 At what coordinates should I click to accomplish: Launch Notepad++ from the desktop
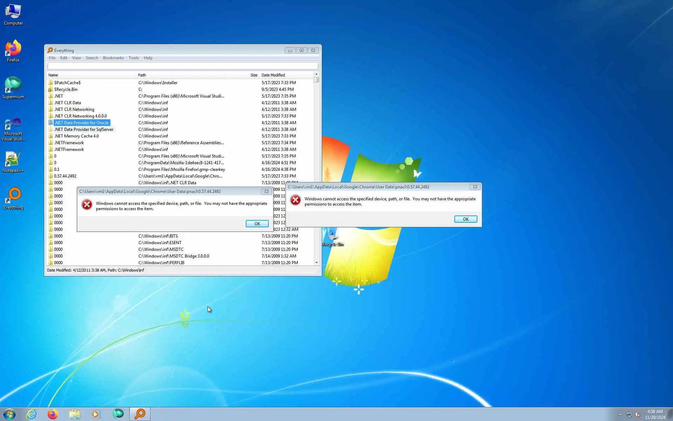[x=13, y=160]
